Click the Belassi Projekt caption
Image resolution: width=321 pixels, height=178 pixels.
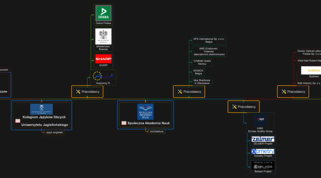[263, 171]
